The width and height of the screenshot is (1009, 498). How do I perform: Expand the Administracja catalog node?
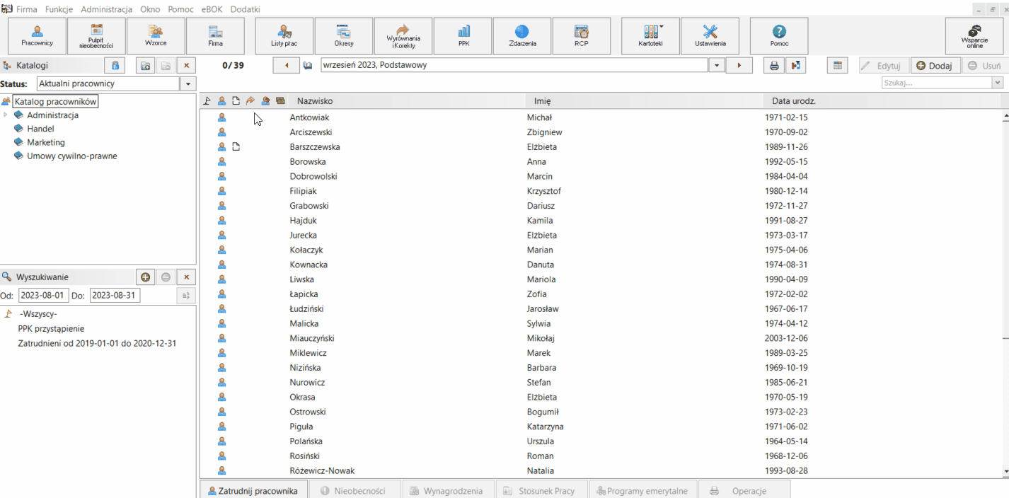coord(6,115)
